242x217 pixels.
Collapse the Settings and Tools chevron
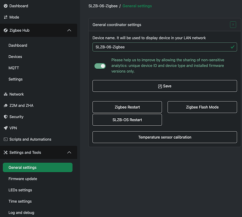pos(69,153)
